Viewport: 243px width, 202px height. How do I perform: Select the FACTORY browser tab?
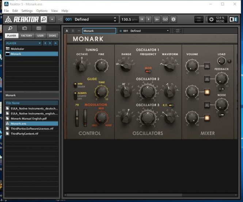(x=27, y=36)
